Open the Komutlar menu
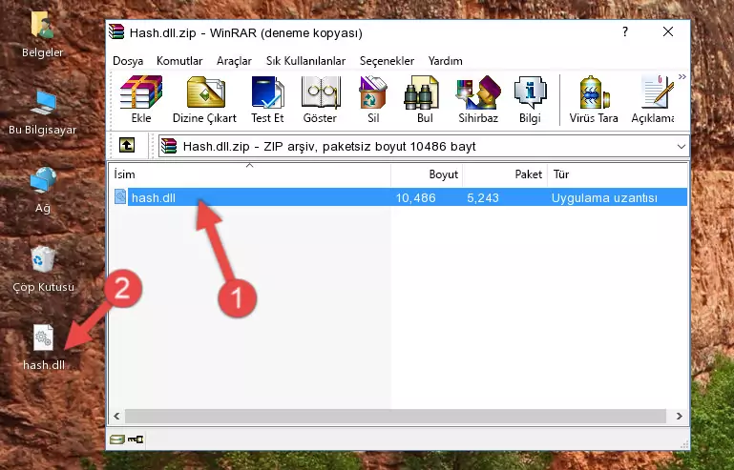The width and height of the screenshot is (734, 470). tap(179, 61)
